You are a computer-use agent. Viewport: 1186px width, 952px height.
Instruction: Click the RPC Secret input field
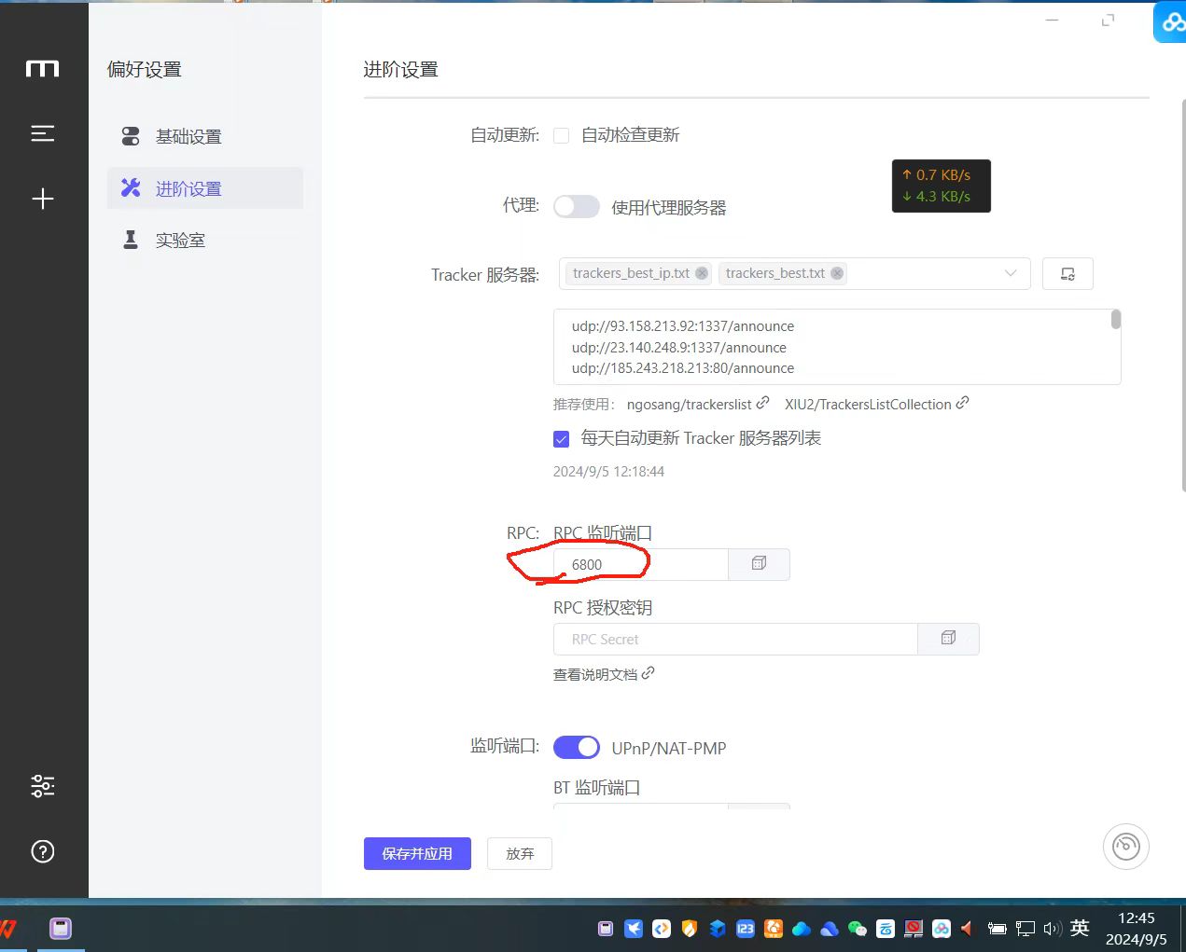tap(735, 639)
